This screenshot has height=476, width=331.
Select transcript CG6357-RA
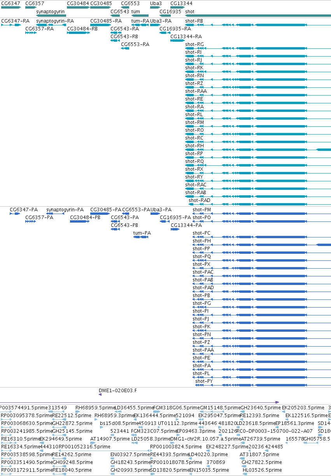click(x=39, y=28)
